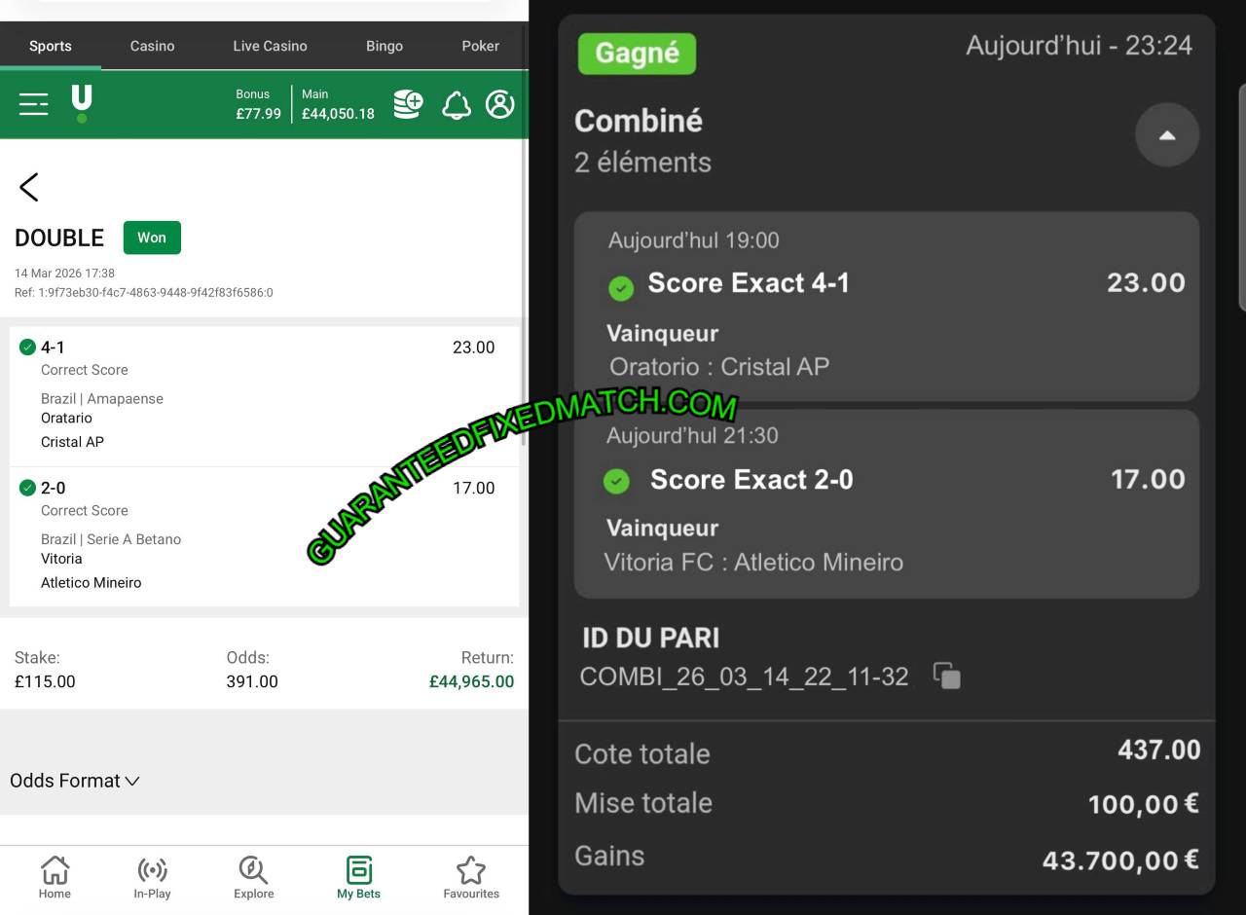
Task: Go to Home in the bottom navigation
Action: pyautogui.click(x=55, y=876)
